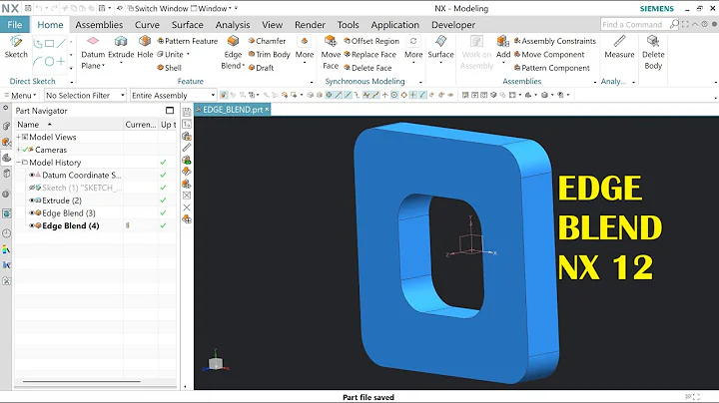Open the Developer tab
Screen dimensions: 719x403
[x=453, y=25]
